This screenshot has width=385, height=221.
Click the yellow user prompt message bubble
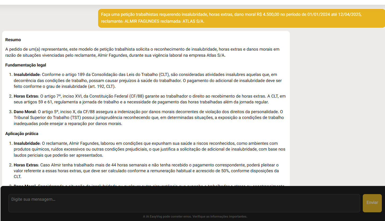tap(241, 18)
